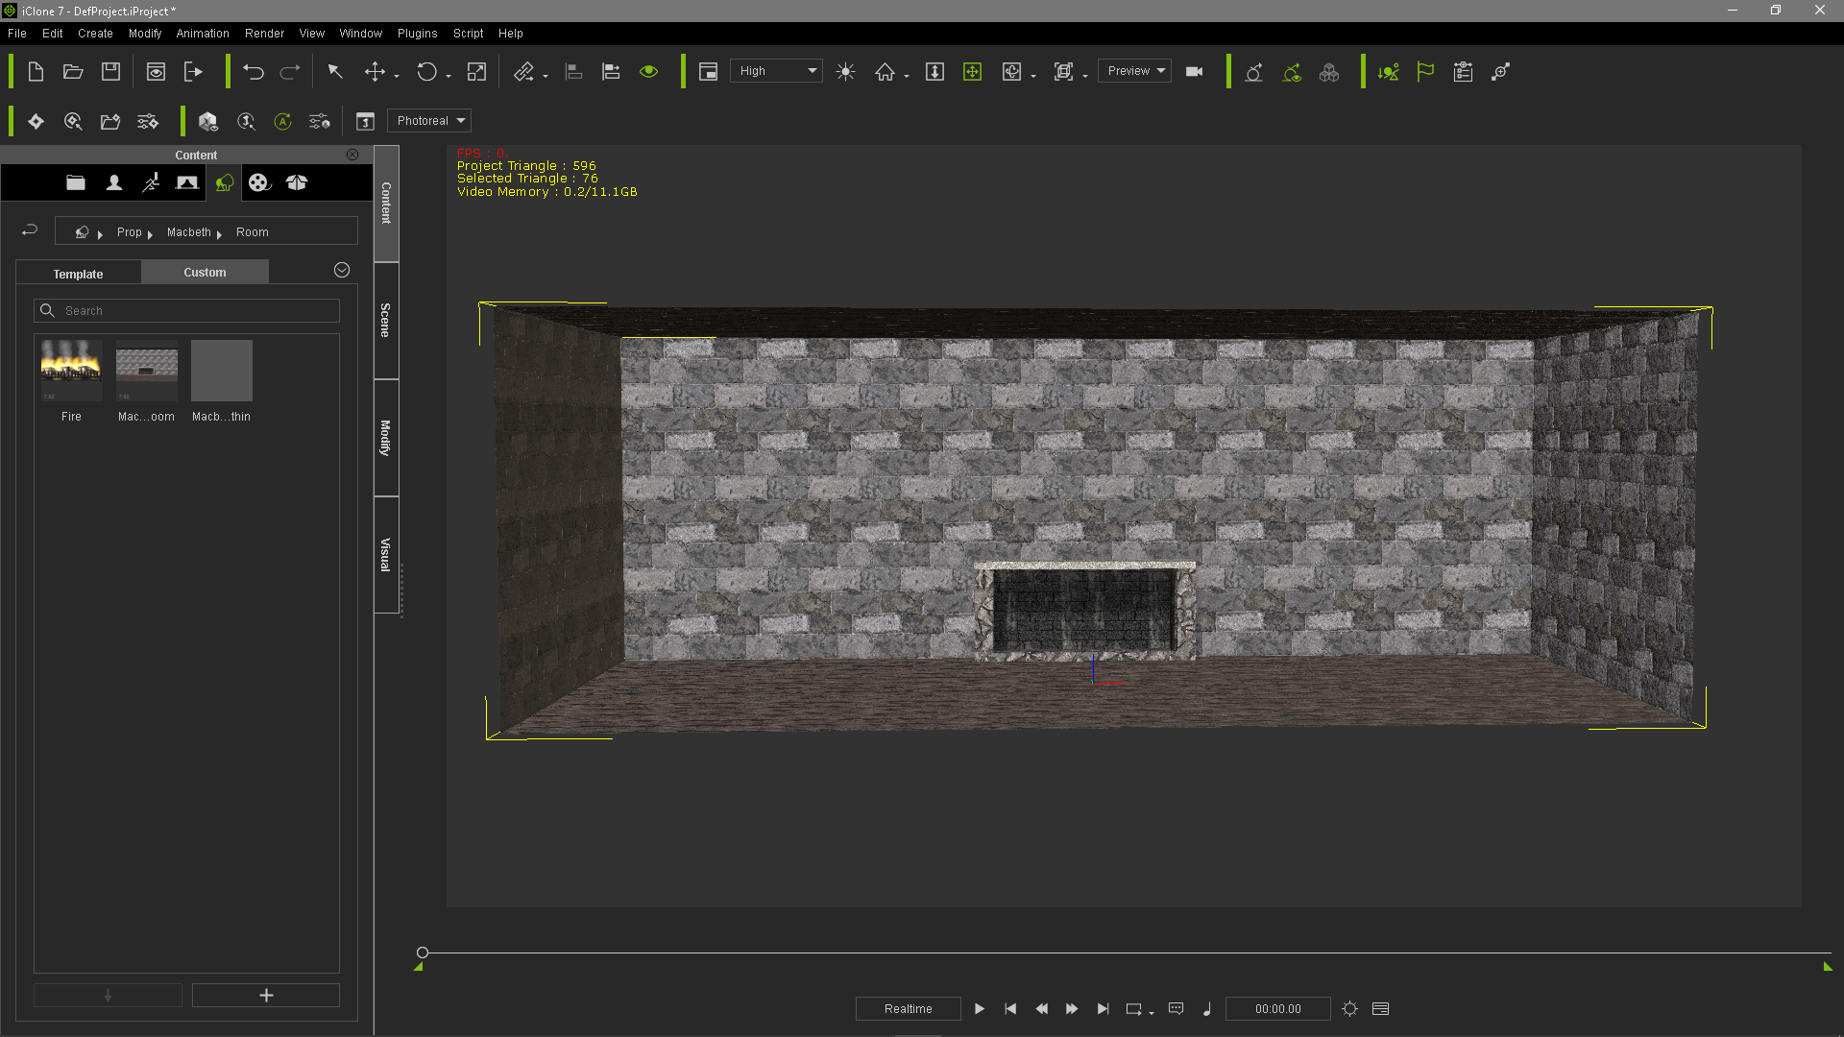Activate the Move tool
The image size is (1844, 1037).
[x=375, y=72]
